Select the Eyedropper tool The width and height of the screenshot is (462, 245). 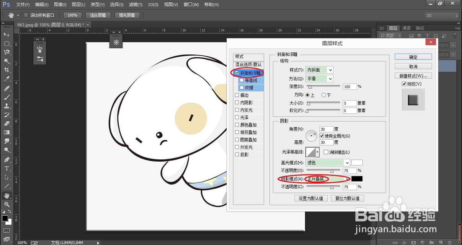click(x=6, y=79)
